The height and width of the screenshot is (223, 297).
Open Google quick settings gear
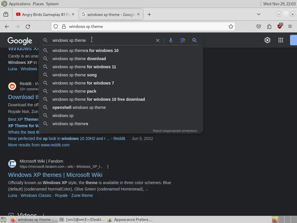pyautogui.click(x=267, y=40)
